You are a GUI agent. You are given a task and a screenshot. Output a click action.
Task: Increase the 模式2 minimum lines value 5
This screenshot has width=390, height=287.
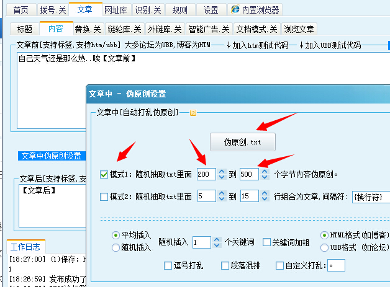(x=222, y=193)
